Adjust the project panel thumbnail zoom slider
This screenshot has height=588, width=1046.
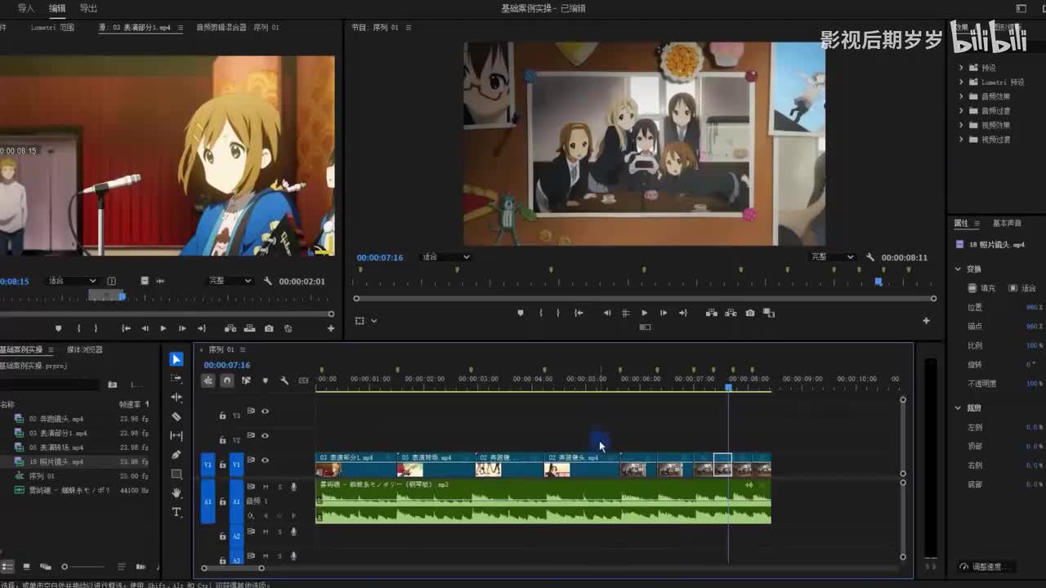tap(84, 567)
